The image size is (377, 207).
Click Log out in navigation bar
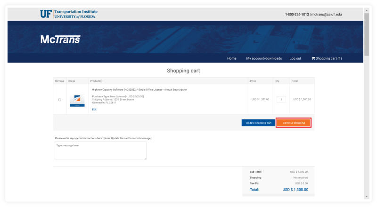click(x=295, y=58)
